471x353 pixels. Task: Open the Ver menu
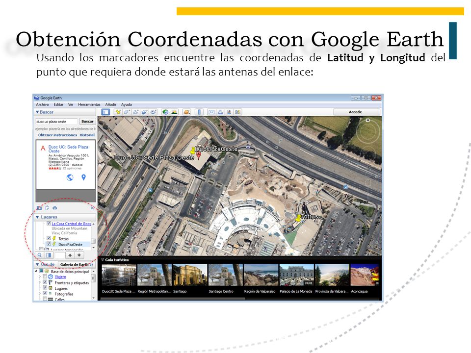71,104
